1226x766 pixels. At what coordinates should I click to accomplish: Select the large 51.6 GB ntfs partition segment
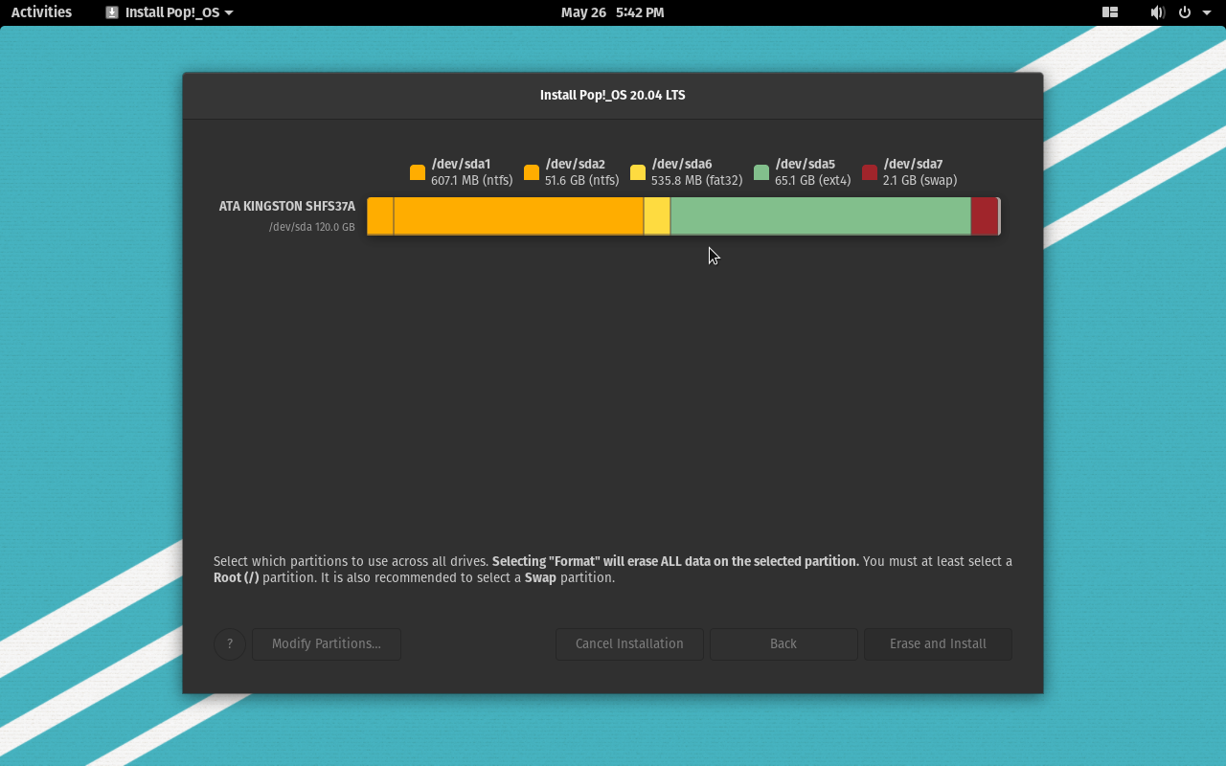click(518, 216)
